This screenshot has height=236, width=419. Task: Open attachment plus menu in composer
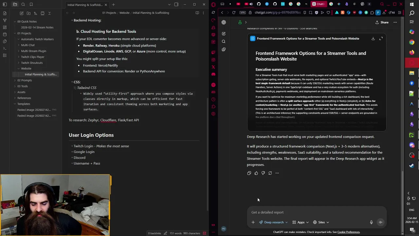pos(253,222)
